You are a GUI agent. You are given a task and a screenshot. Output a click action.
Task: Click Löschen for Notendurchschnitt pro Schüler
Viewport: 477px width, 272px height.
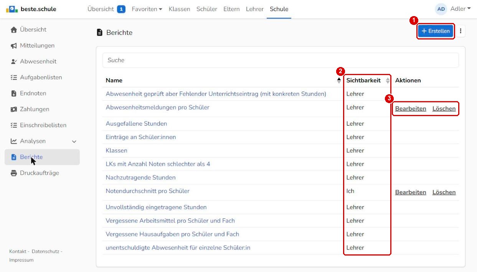(444, 192)
